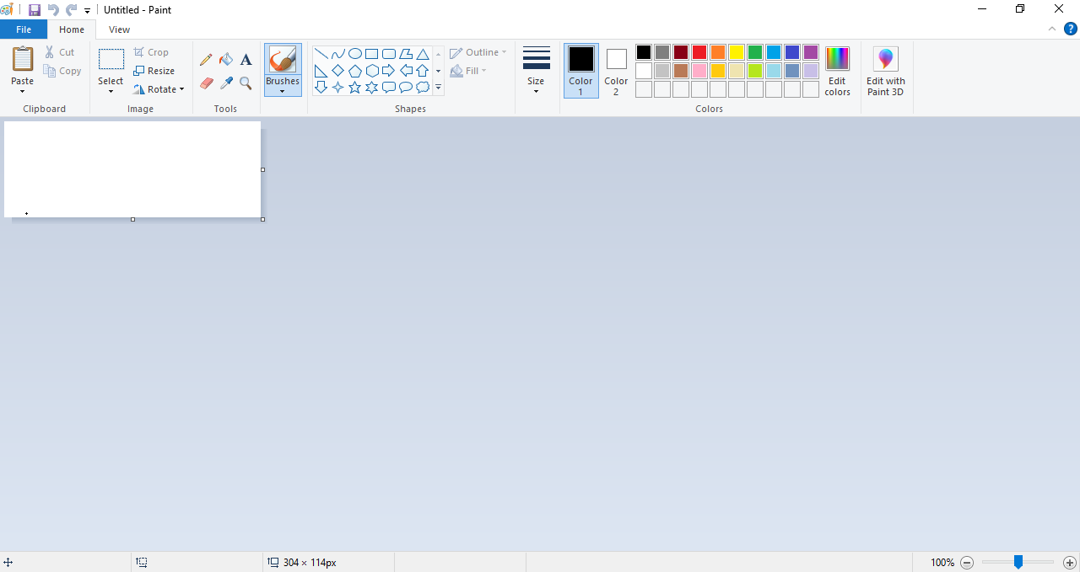The height and width of the screenshot is (572, 1080).
Task: Select the Line shape
Action: coord(321,54)
